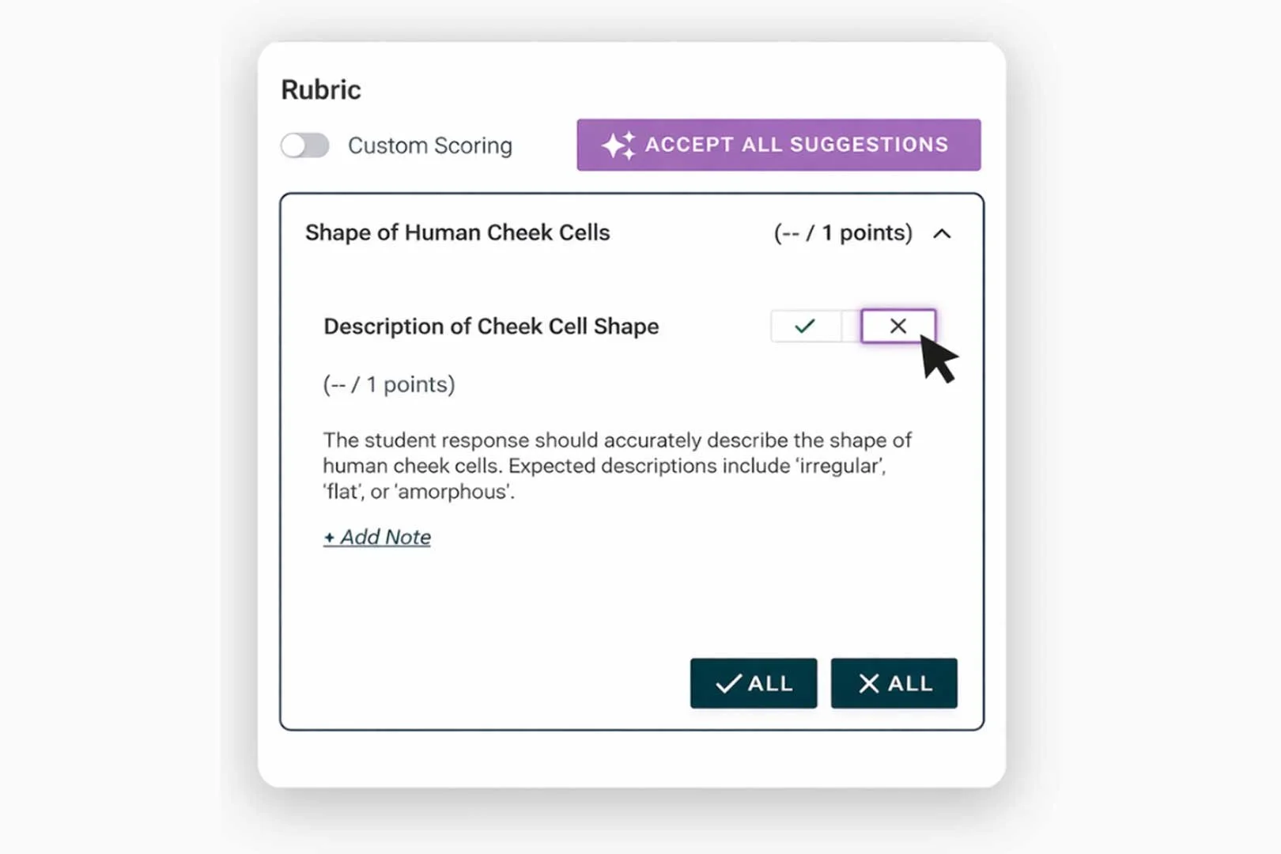
Task: Click the Custom Scoring label
Action: [x=430, y=146]
